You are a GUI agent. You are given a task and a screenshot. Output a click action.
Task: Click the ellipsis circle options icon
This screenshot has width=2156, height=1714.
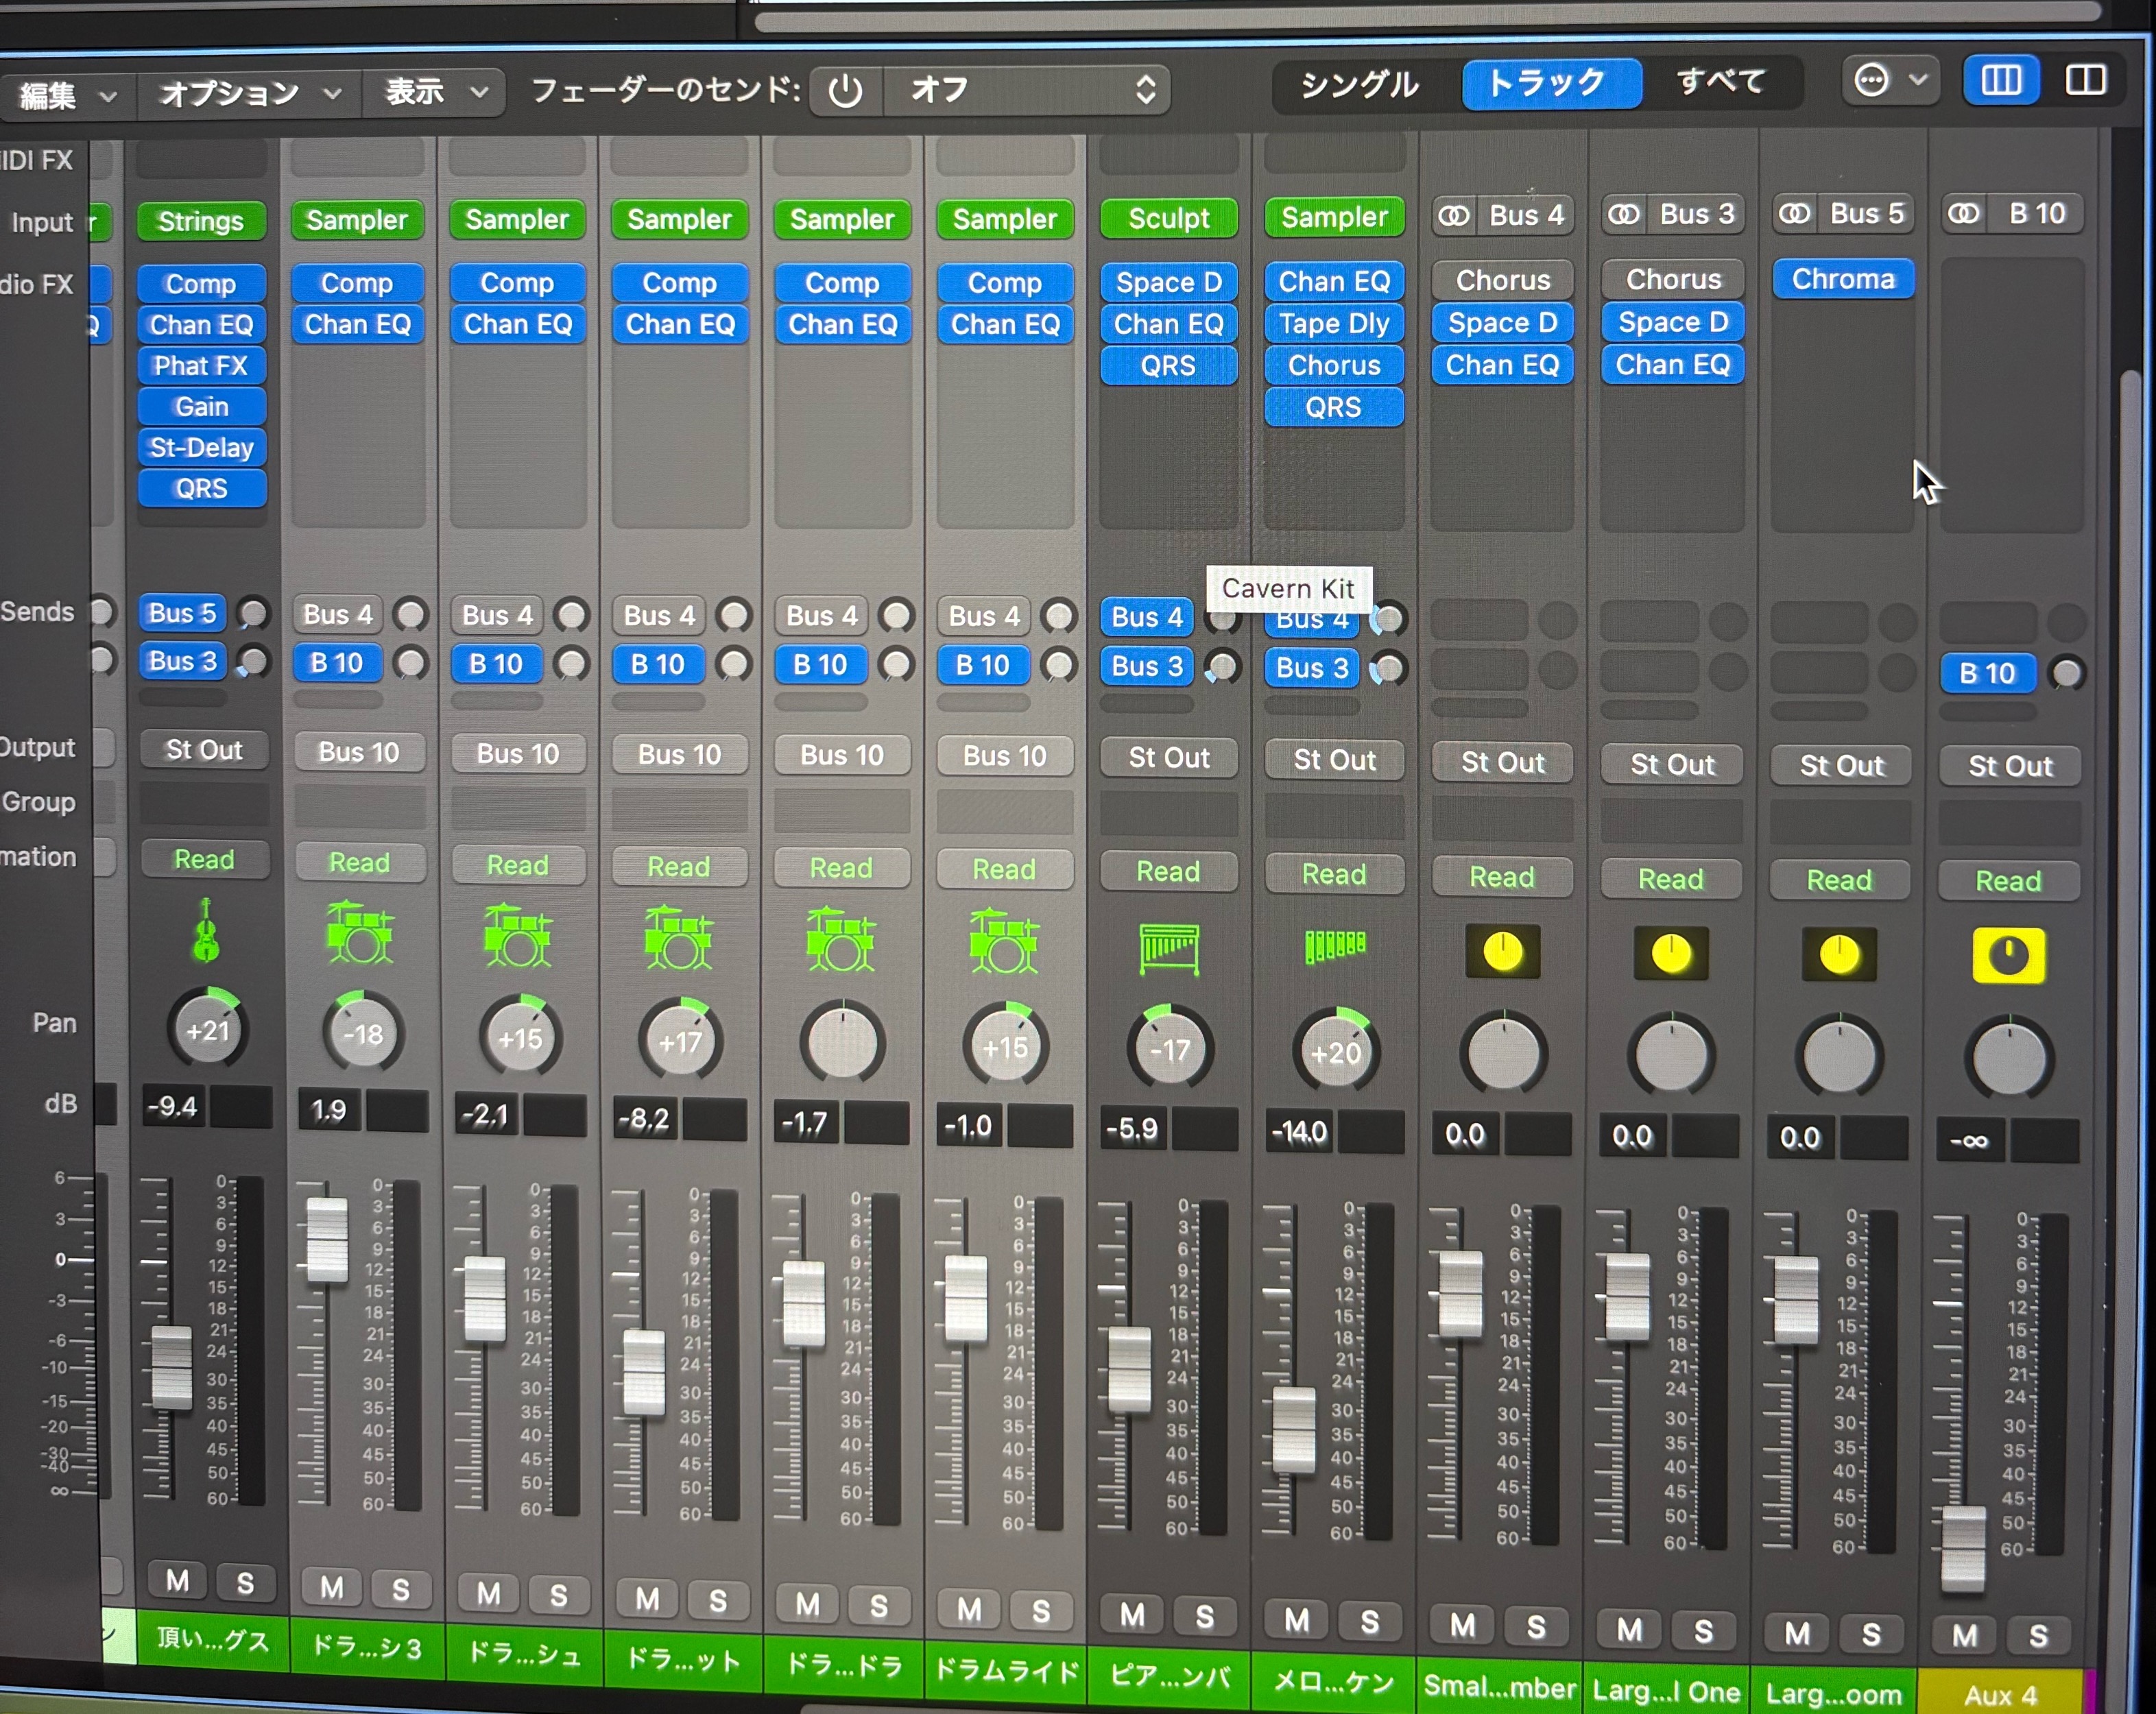[1871, 80]
